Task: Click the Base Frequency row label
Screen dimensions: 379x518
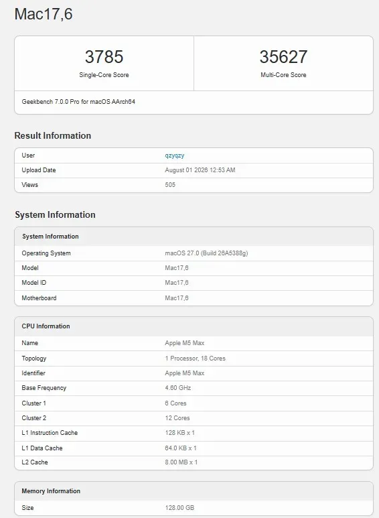Action: click(44, 388)
